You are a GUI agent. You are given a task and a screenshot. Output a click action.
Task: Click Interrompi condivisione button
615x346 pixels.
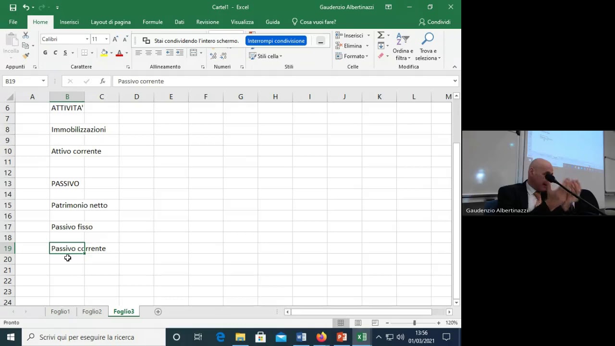[276, 41]
